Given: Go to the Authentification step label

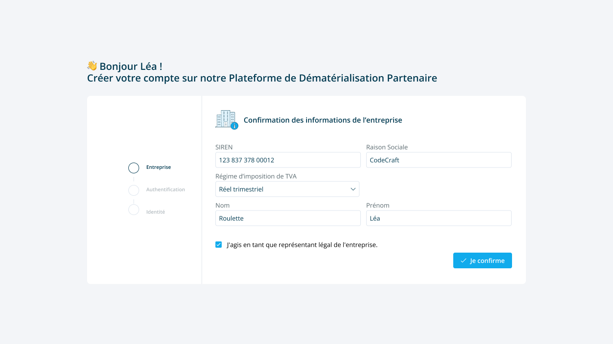Looking at the screenshot, I should click(165, 189).
